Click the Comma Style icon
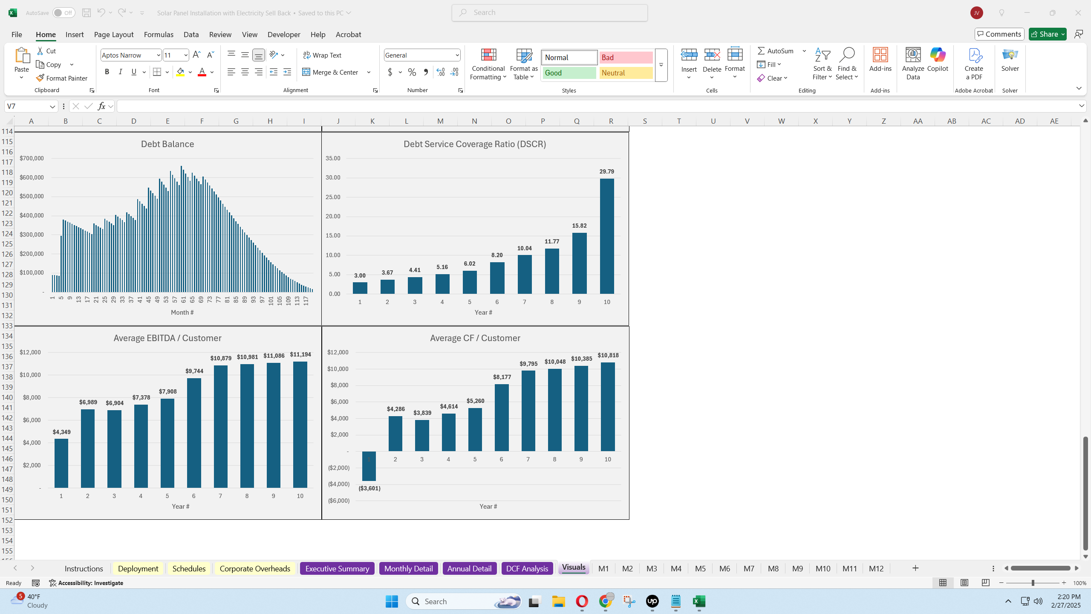Screen dimensions: 1091x614 (426, 72)
